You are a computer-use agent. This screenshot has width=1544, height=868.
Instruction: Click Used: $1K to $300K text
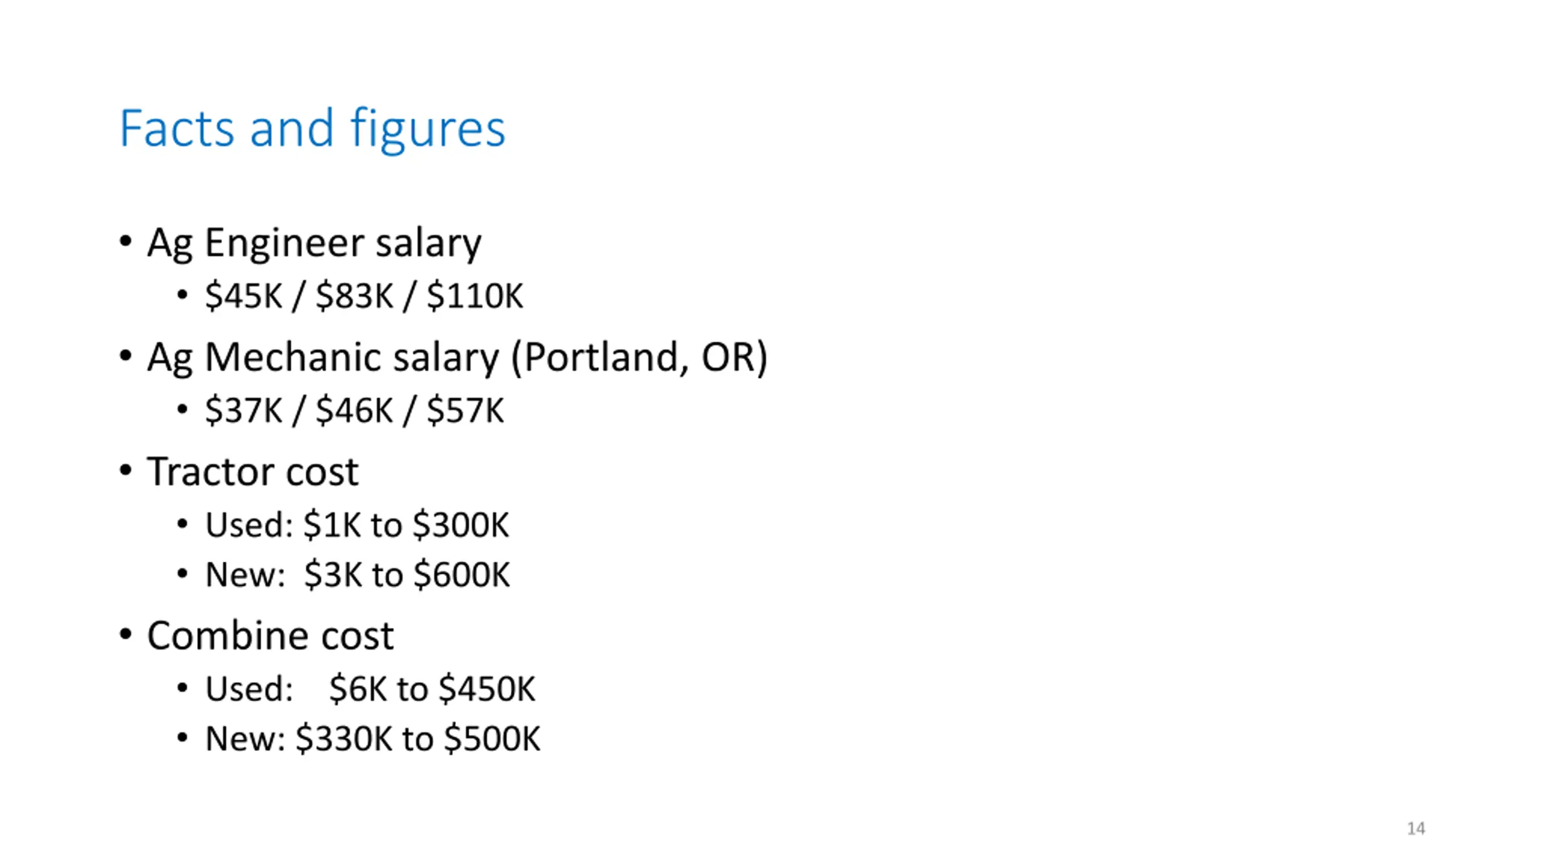357,525
